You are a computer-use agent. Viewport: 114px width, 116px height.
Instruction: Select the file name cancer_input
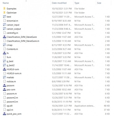13,25
